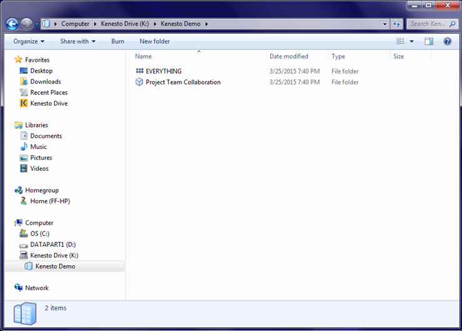462x331 pixels.
Task: Select Computer in the address breadcrumb
Action: coord(75,24)
